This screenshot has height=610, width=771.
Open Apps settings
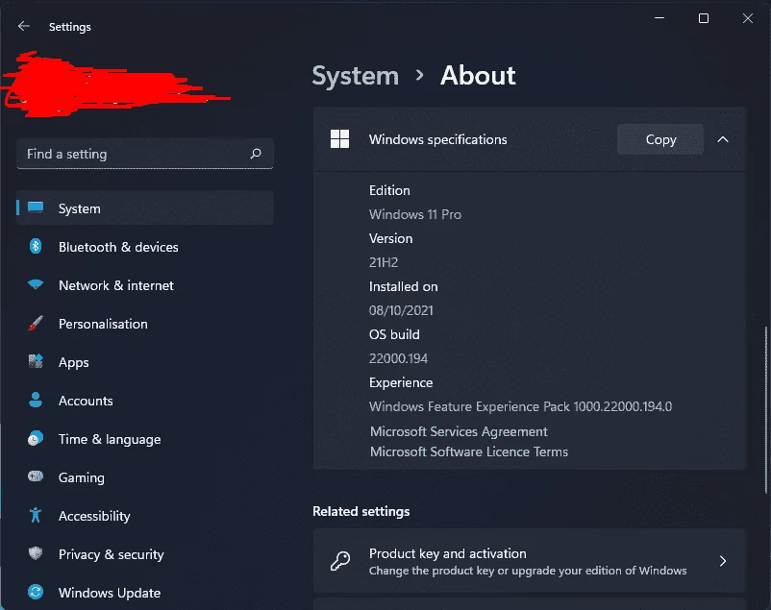coord(145,362)
